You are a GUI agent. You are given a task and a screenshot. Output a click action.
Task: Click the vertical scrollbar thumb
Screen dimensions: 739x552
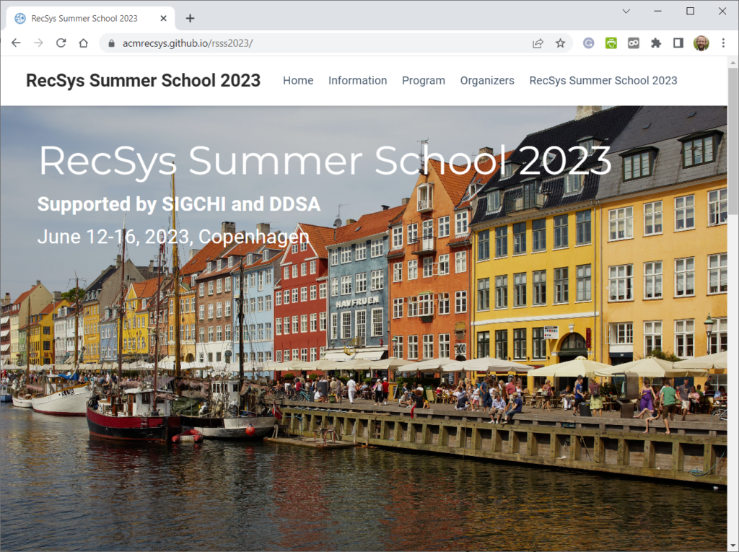pos(733,141)
